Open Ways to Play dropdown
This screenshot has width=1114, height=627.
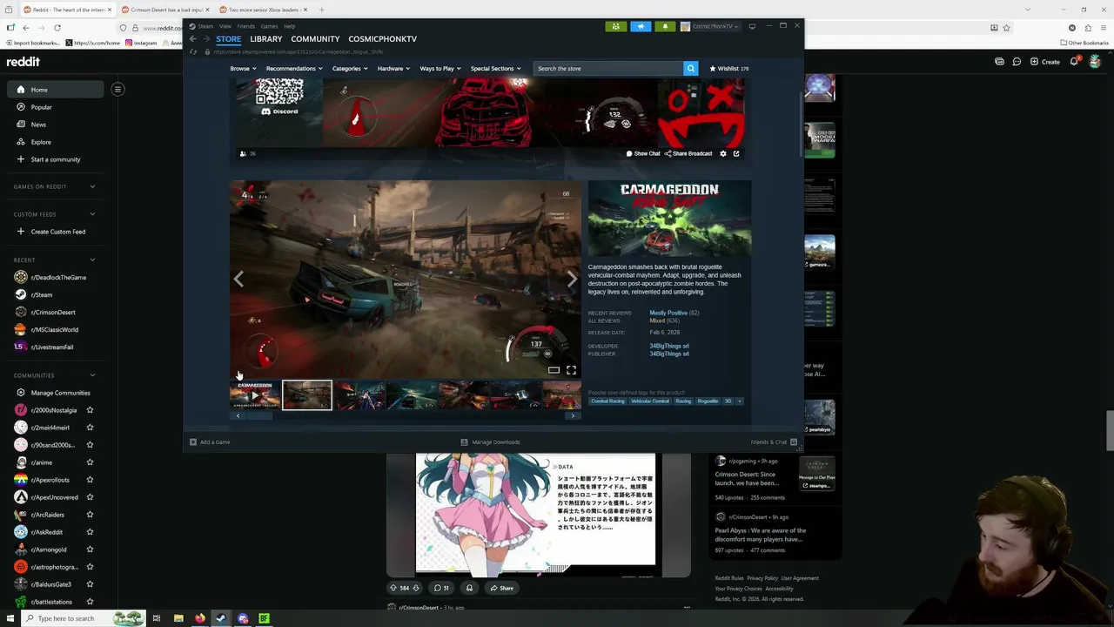440,68
